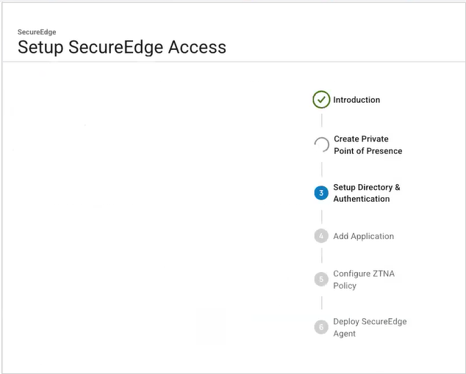This screenshot has width=466, height=374.
Task: Click the word Agent under Deploy SecureEdge
Action: coord(344,334)
